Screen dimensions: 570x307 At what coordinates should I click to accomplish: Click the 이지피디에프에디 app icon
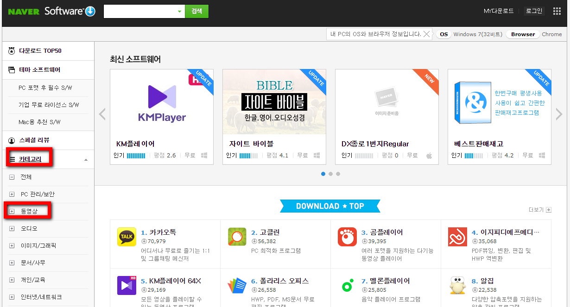457,237
